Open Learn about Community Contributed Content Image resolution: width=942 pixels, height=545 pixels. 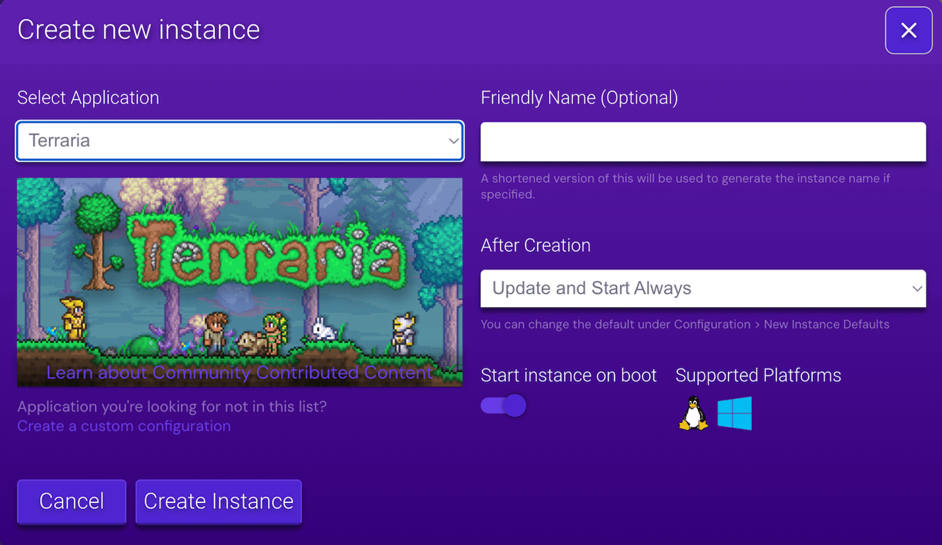pos(239,373)
